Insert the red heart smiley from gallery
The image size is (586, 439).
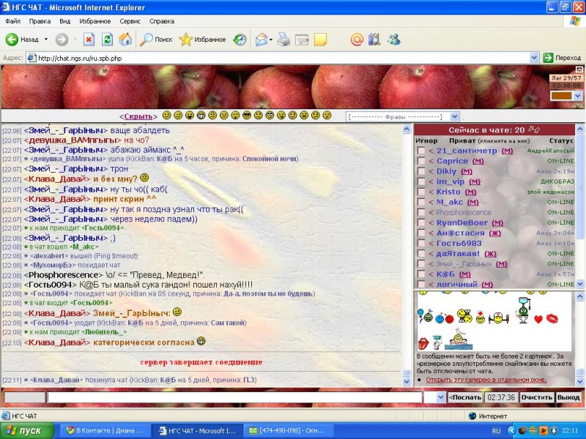click(538, 319)
